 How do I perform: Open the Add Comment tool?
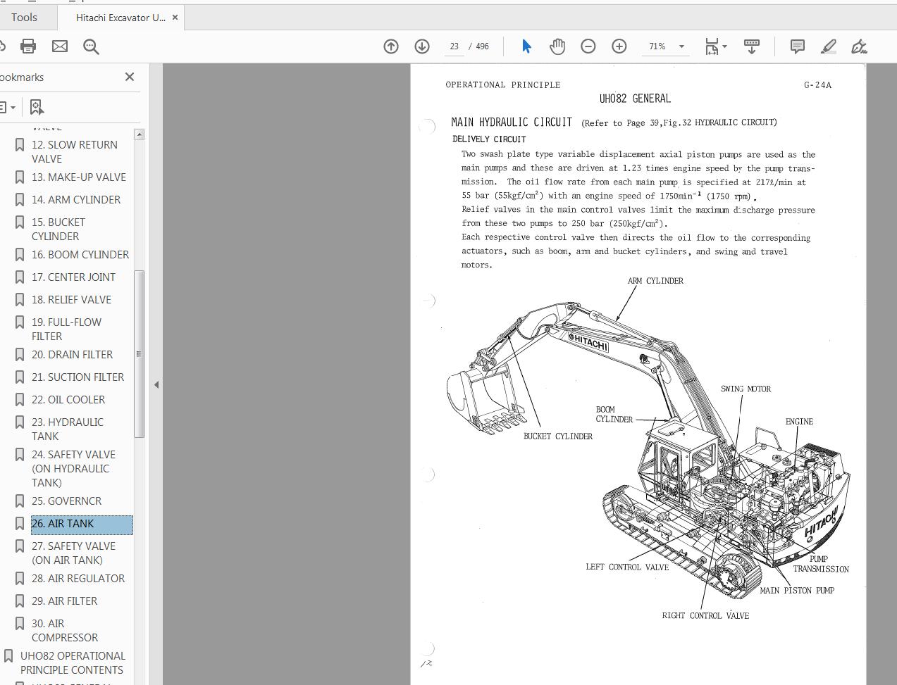pos(797,46)
